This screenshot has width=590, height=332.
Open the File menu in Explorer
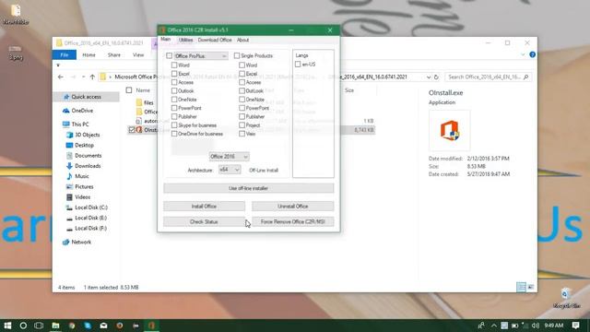pyautogui.click(x=65, y=55)
